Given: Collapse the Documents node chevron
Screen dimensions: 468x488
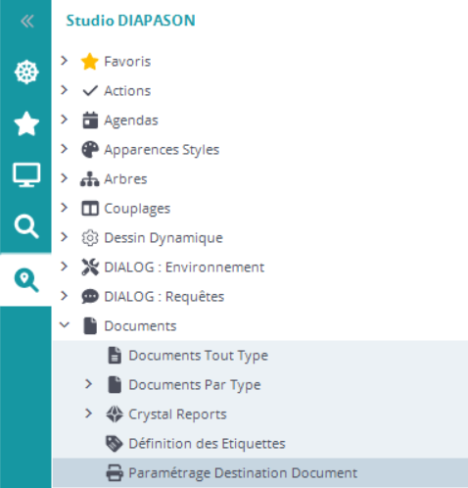Looking at the screenshot, I should (65, 325).
